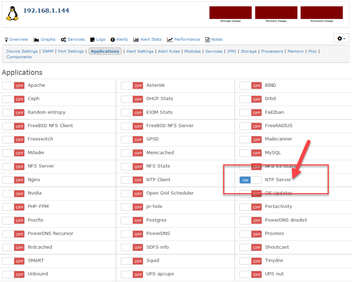Click the Services gears icon
The height and width of the screenshot is (282, 352).
(63, 40)
